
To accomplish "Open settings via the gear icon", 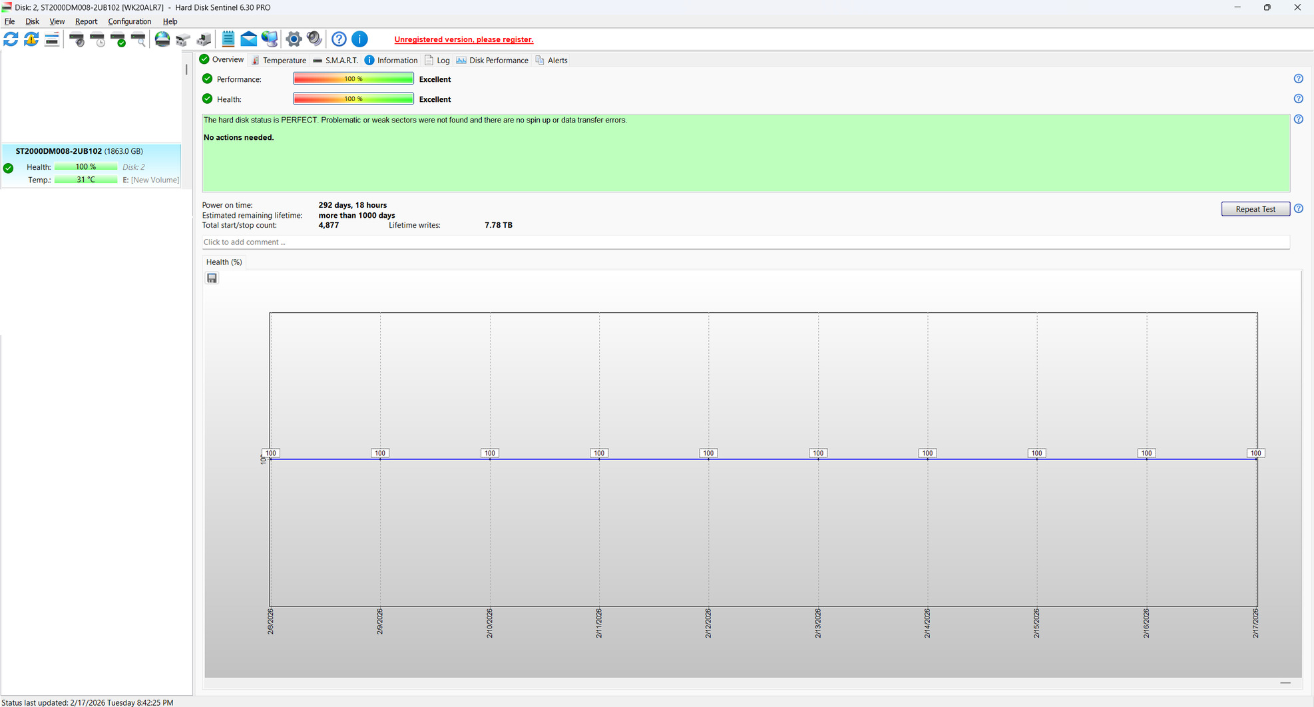I will [294, 39].
